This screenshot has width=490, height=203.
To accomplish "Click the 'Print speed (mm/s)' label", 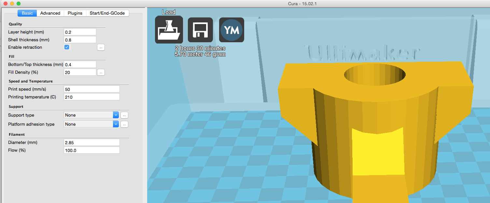I will point(27,89).
